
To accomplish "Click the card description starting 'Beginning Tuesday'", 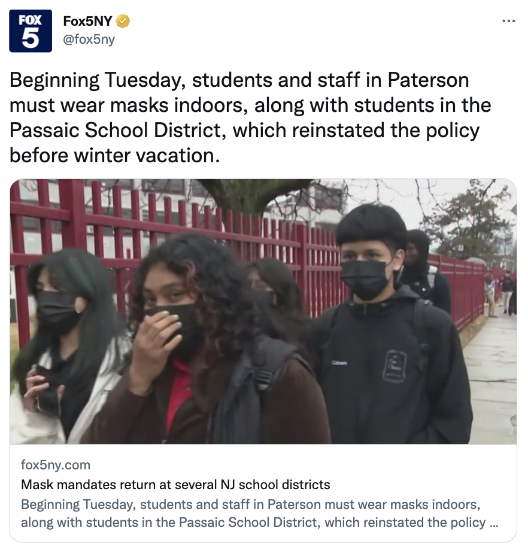I will pyautogui.click(x=259, y=513).
